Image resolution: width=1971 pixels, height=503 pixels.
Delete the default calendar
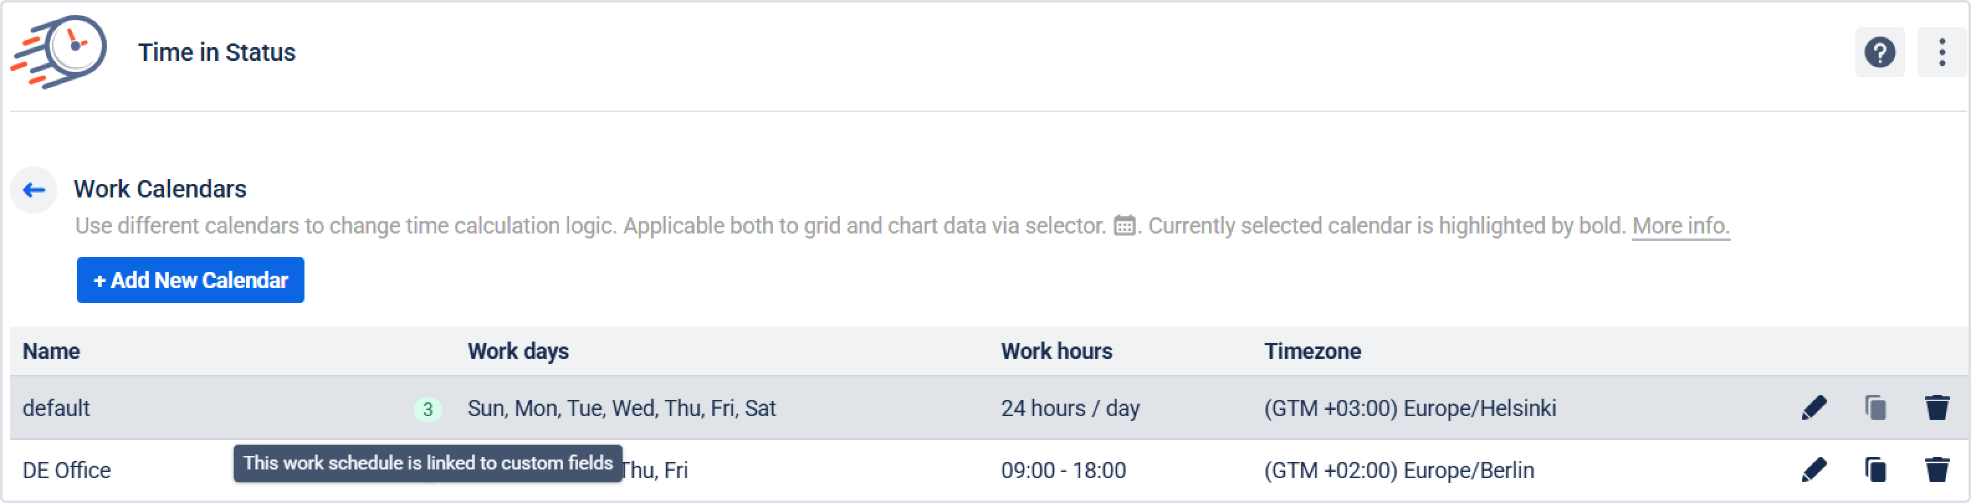(x=1937, y=407)
